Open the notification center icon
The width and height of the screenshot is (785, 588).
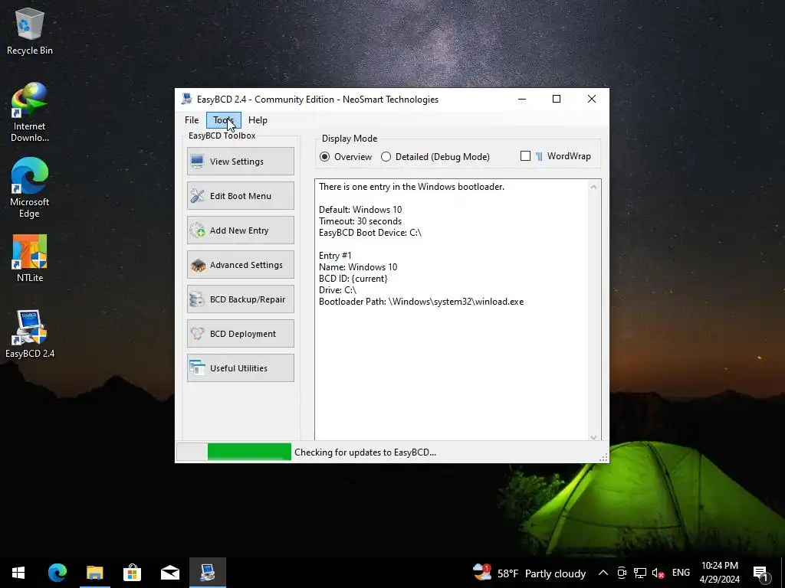[760, 573]
